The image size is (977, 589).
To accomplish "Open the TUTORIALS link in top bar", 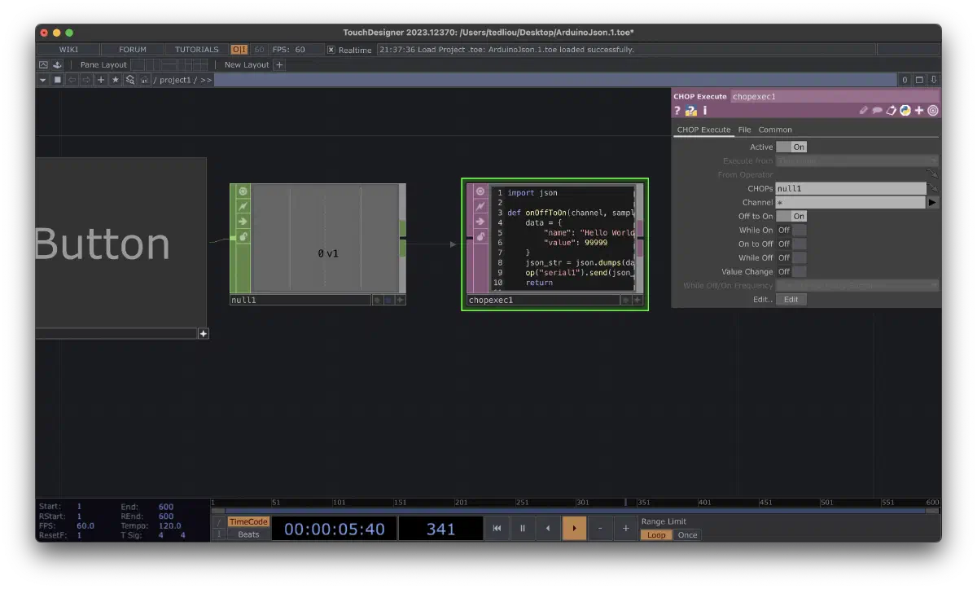I will 197,50.
